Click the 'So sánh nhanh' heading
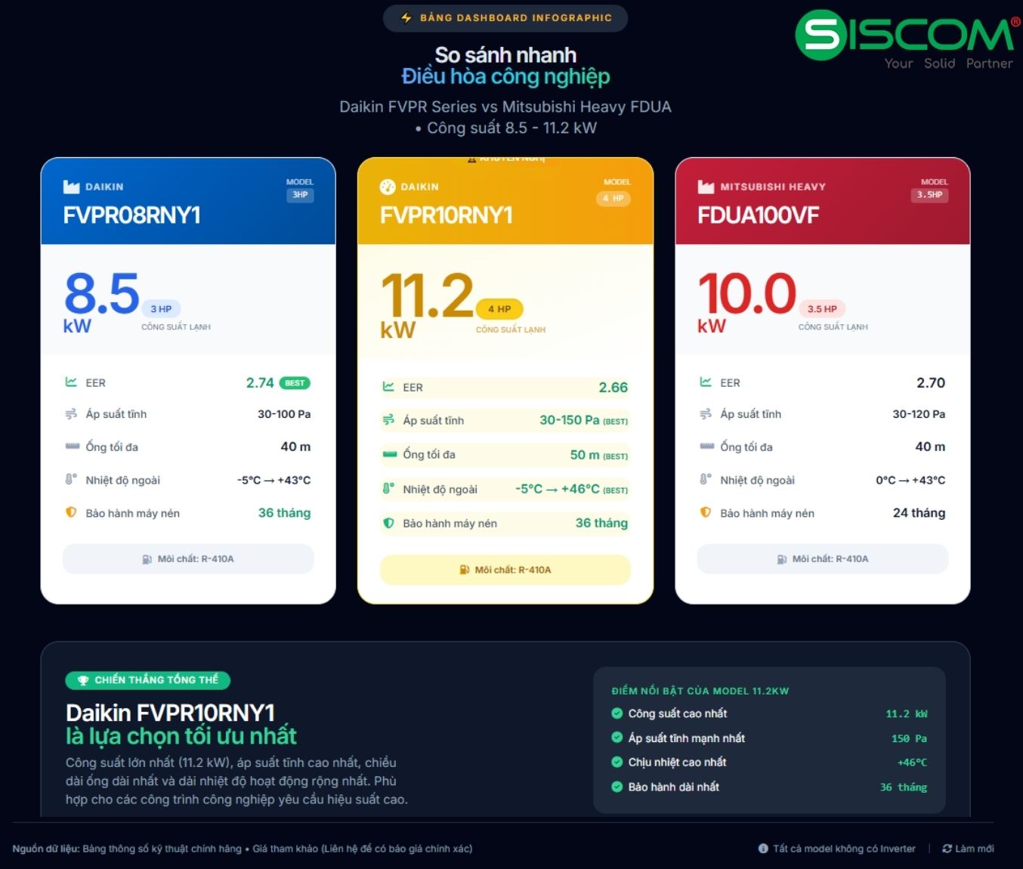 pyautogui.click(x=505, y=55)
